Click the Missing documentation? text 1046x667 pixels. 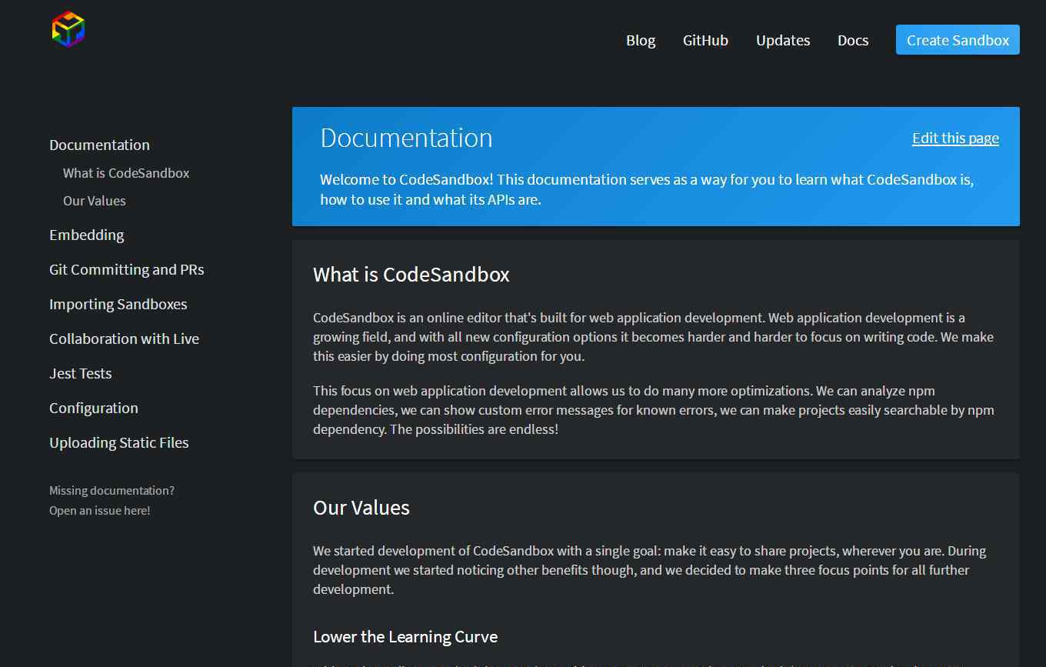click(112, 490)
